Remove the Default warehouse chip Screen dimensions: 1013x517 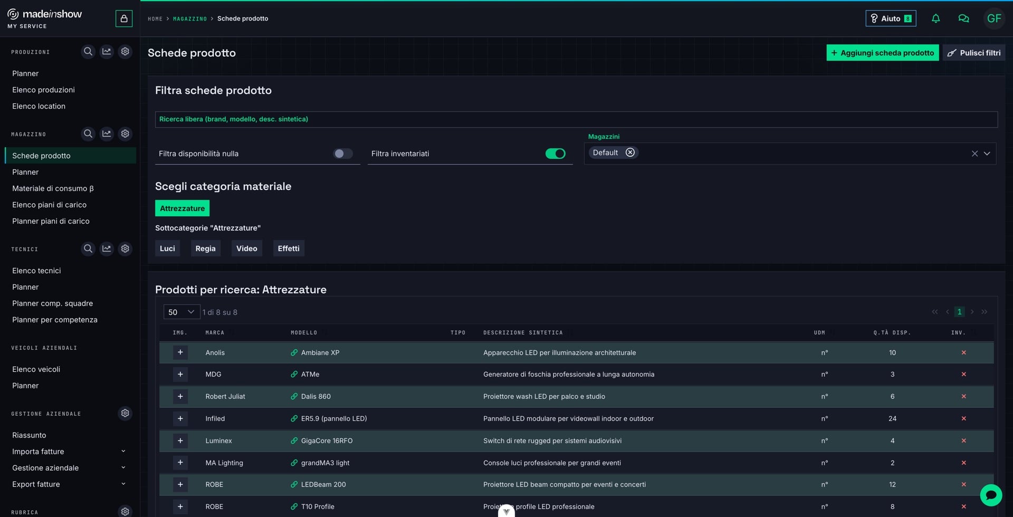(x=630, y=152)
